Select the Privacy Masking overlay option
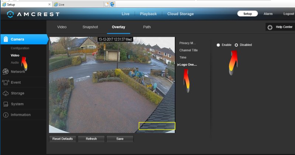The width and height of the screenshot is (295, 155). pyautogui.click(x=188, y=43)
